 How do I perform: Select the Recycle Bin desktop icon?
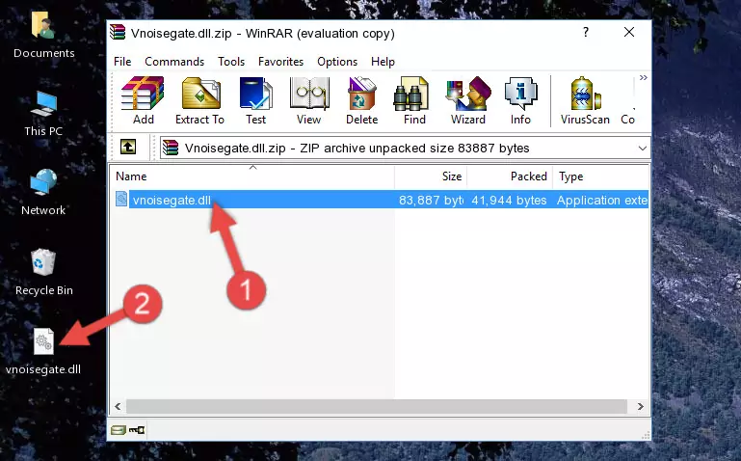tap(44, 272)
